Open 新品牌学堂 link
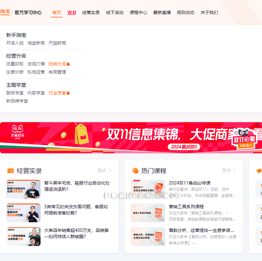Screen dimensions: 262x261 [x=17, y=101]
